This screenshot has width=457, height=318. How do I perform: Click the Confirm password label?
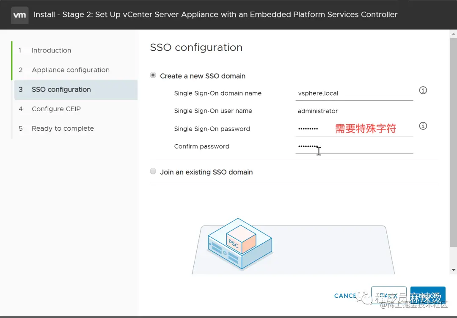[202, 146]
